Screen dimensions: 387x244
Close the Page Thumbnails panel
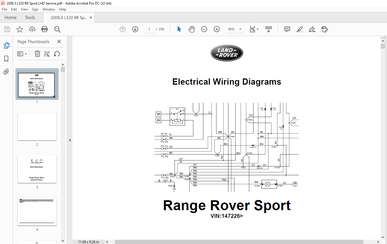click(x=59, y=41)
